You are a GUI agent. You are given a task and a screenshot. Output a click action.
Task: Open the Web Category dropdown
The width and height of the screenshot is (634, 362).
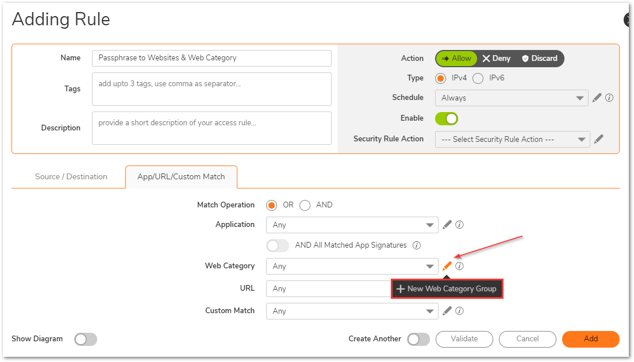(x=352, y=267)
